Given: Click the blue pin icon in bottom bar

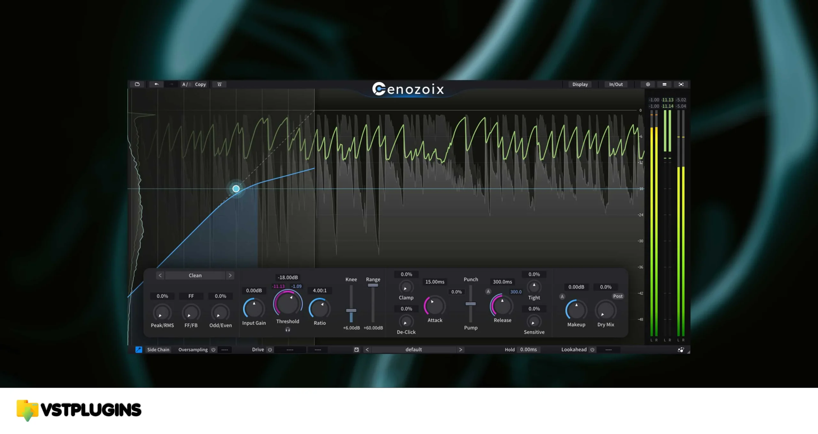Looking at the screenshot, I should [139, 350].
